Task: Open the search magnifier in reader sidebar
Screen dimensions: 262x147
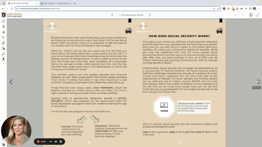Action: (3, 38)
